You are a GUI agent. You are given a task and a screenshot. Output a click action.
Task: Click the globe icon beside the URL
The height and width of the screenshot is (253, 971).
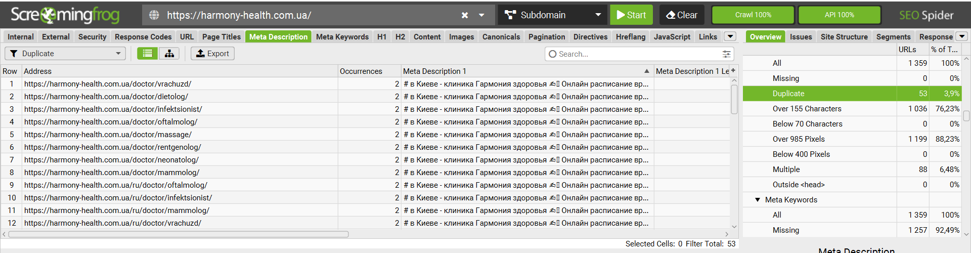[154, 15]
